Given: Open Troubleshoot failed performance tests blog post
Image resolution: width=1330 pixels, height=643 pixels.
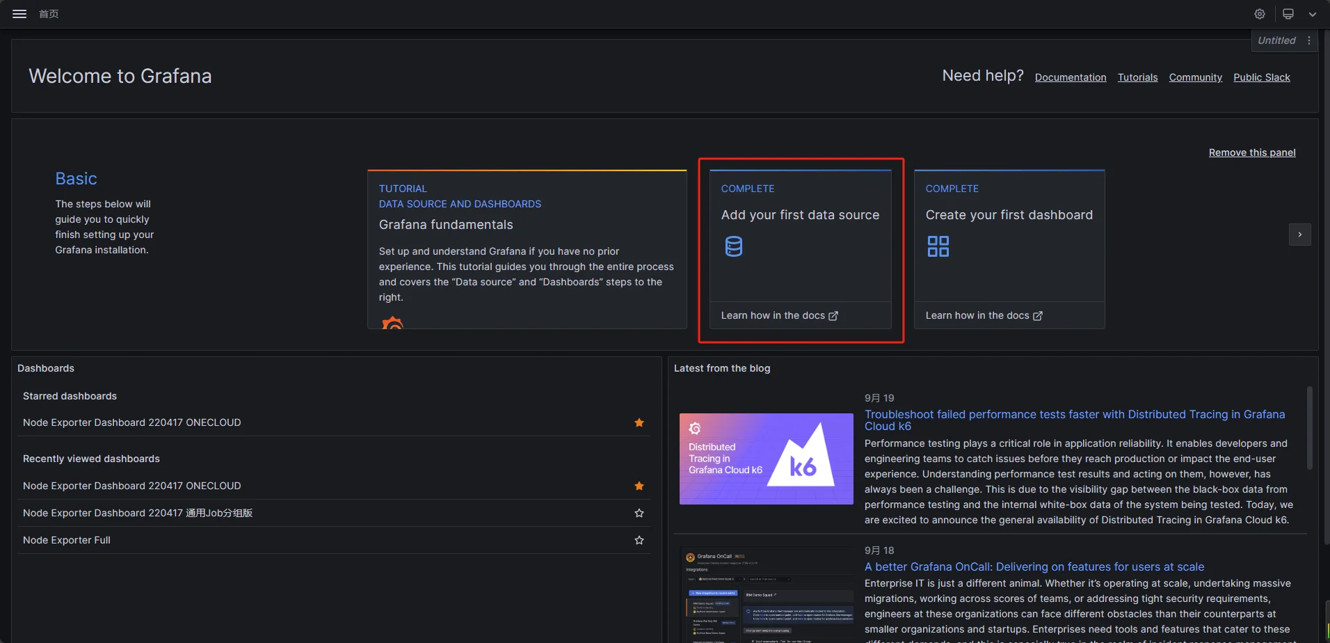Looking at the screenshot, I should pos(1075,420).
